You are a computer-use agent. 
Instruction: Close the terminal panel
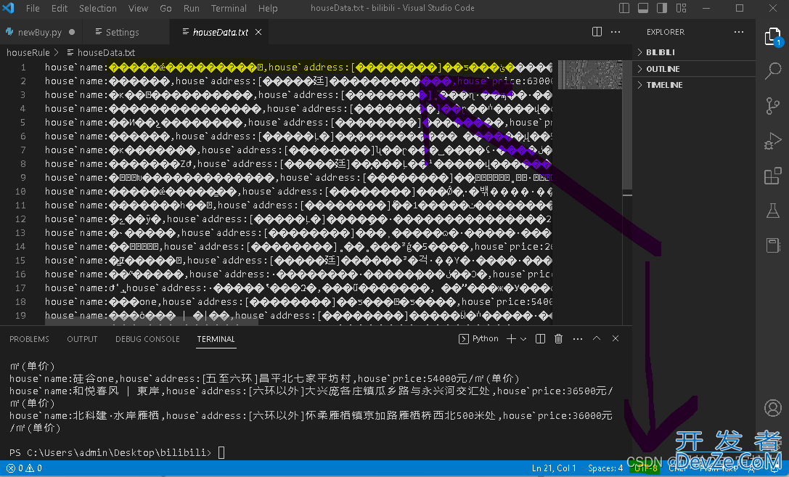tap(616, 338)
